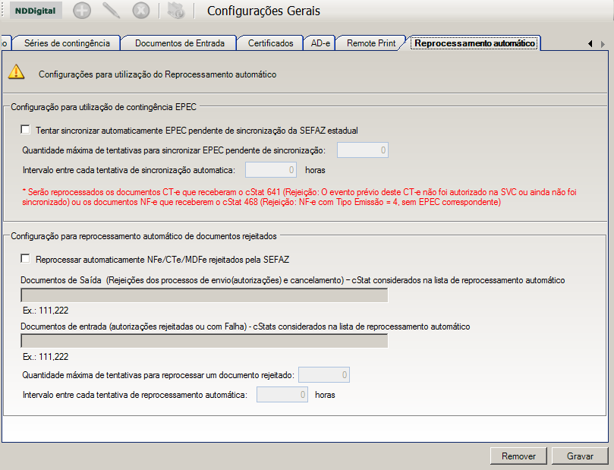The image size is (614, 470).
Task: Enable automatic EPEC synchronization checkbox
Action: click(x=26, y=130)
